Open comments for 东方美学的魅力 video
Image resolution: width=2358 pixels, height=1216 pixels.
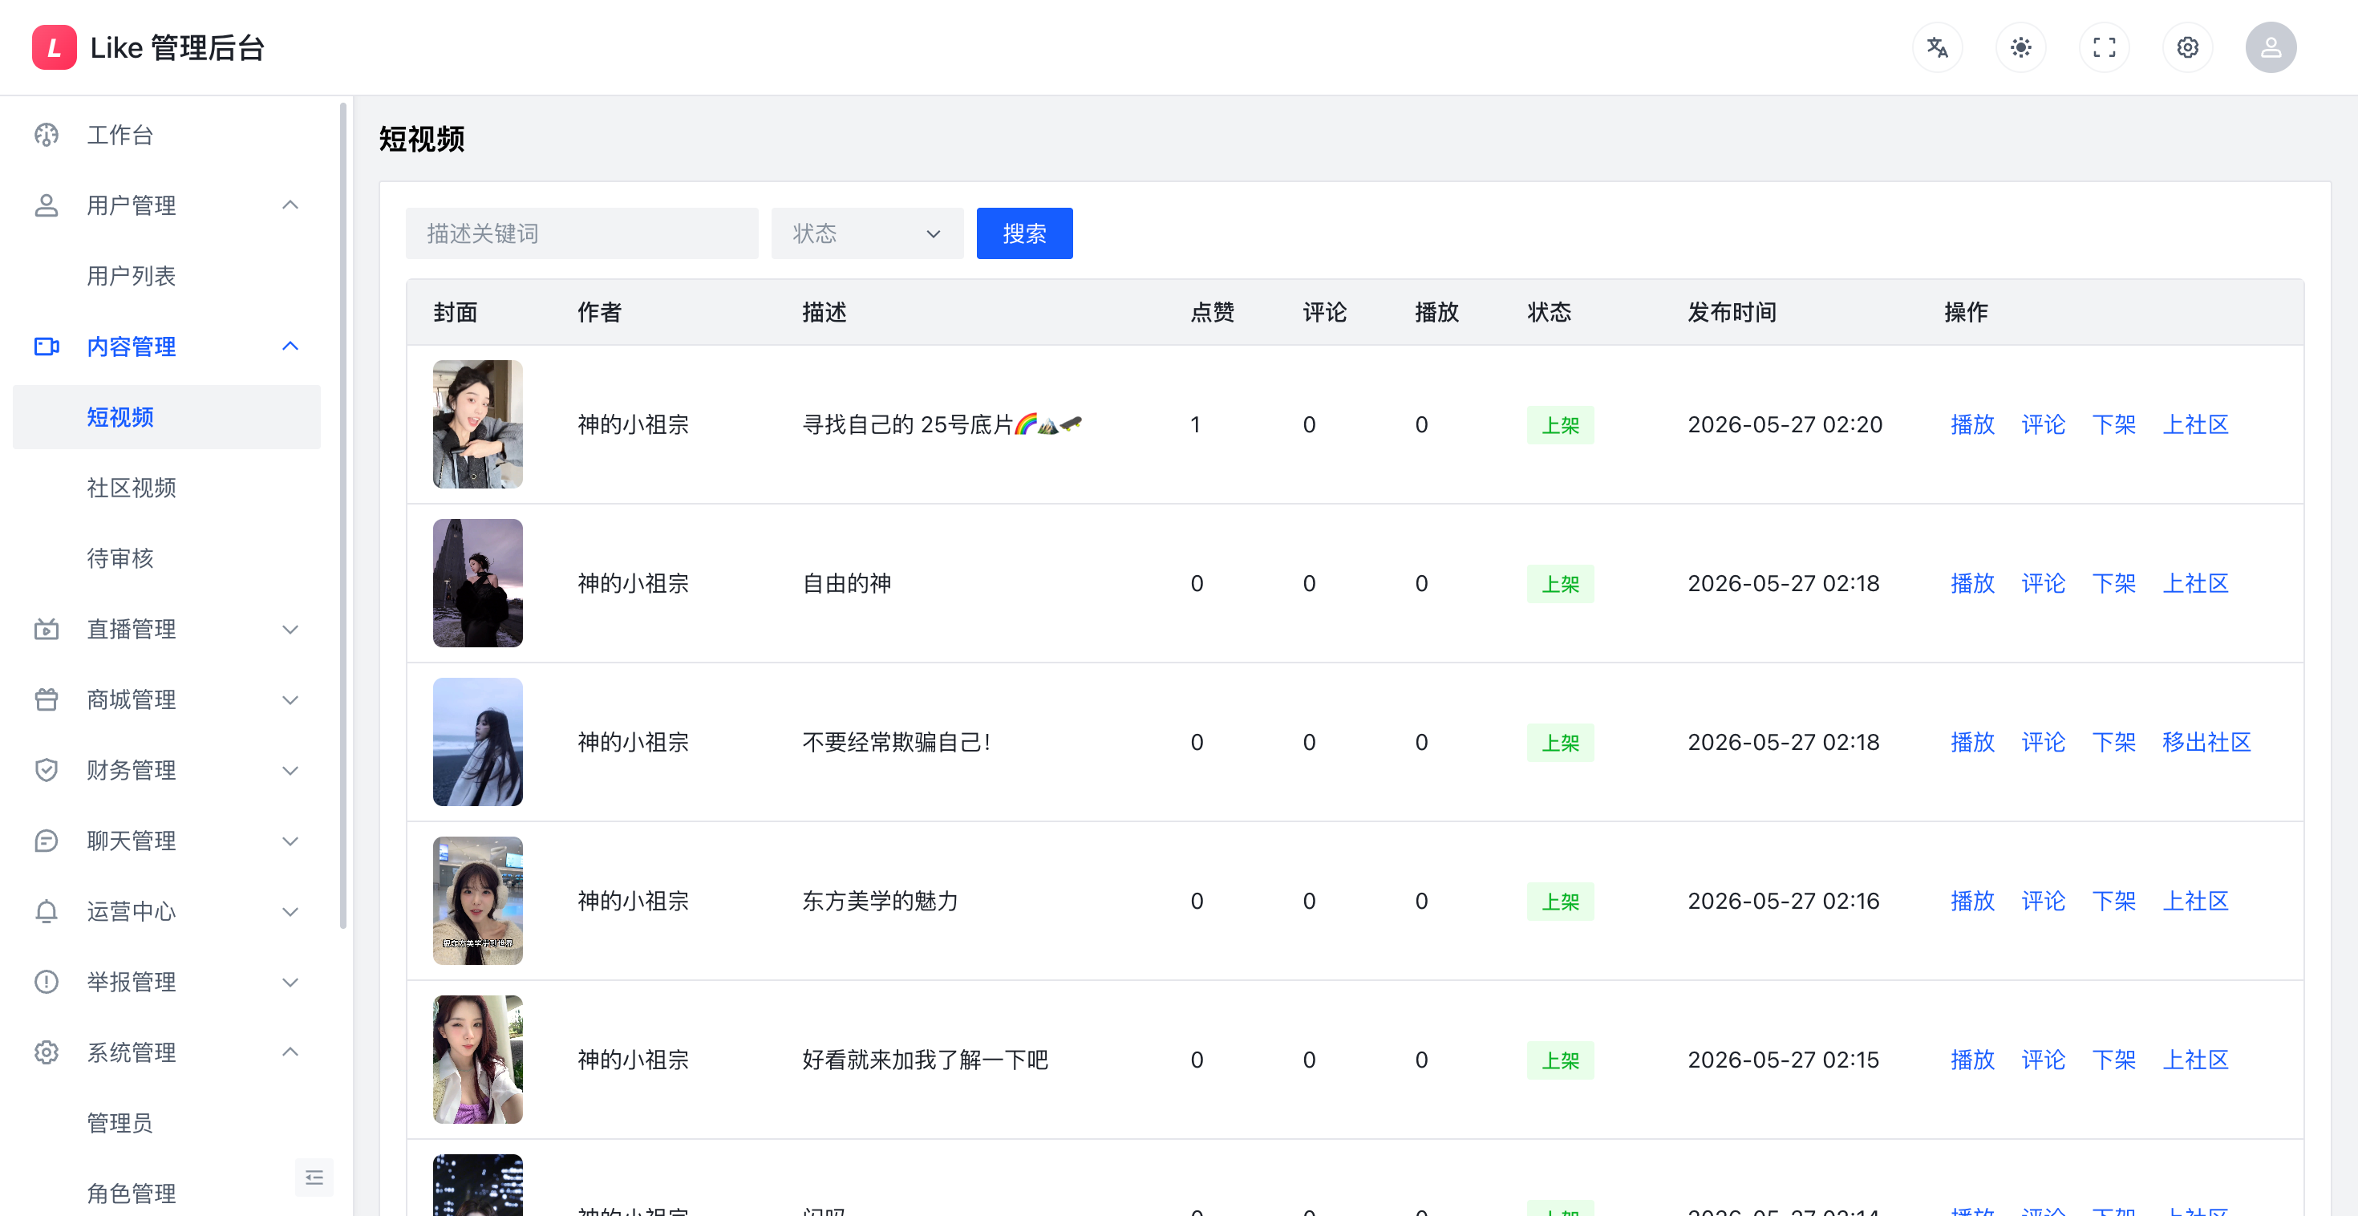2042,901
